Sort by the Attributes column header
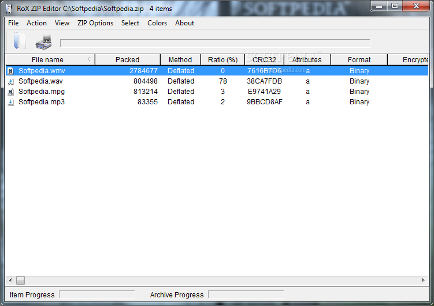Image resolution: width=434 pixels, height=306 pixels. click(307, 59)
